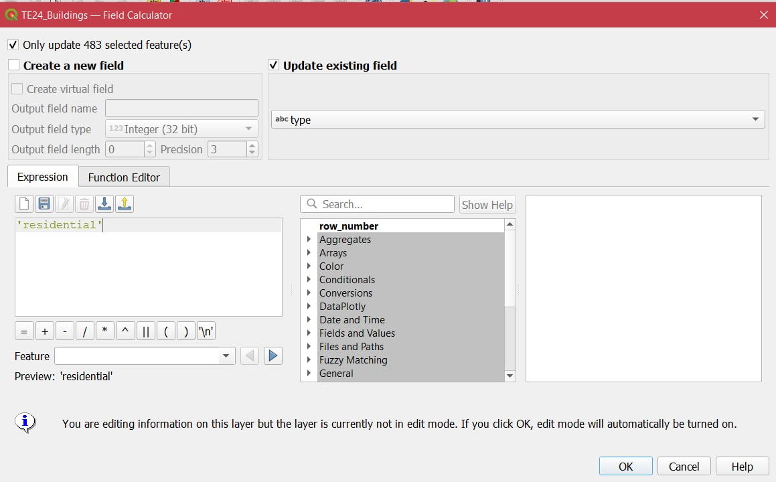
Task: Insert the new line '\n' operator
Action: (206, 331)
